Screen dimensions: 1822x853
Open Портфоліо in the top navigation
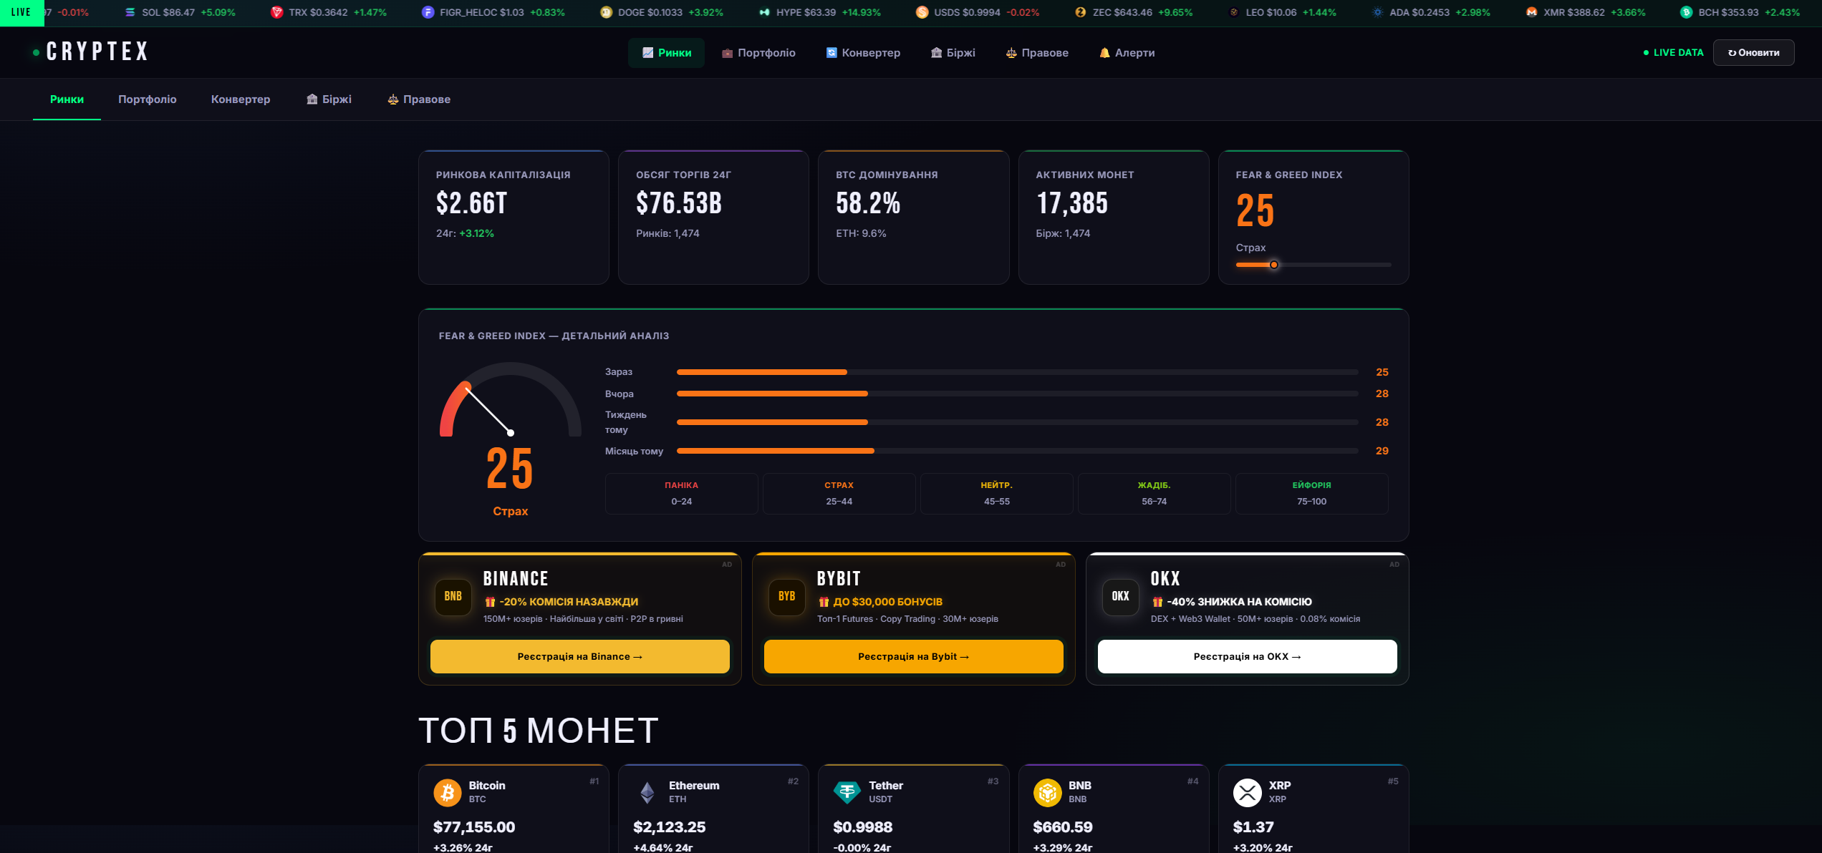coord(758,53)
